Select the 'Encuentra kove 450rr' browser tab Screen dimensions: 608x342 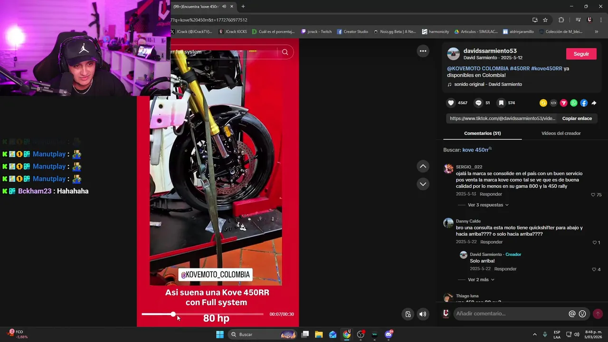click(197, 6)
